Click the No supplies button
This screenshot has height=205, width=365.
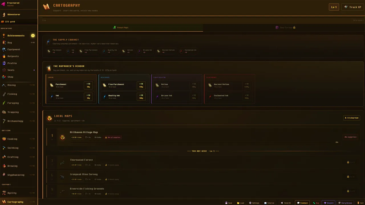pos(350,137)
